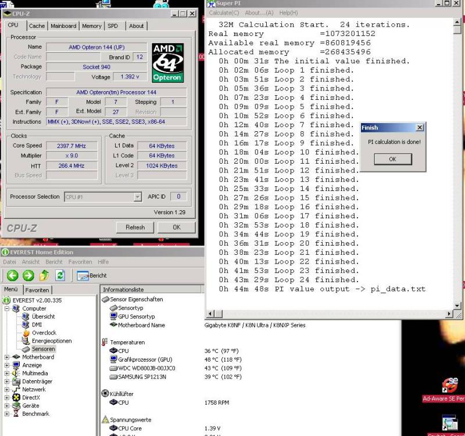The width and height of the screenshot is (465, 436).
Task: Click OK in the Finish dialog
Action: (393, 159)
